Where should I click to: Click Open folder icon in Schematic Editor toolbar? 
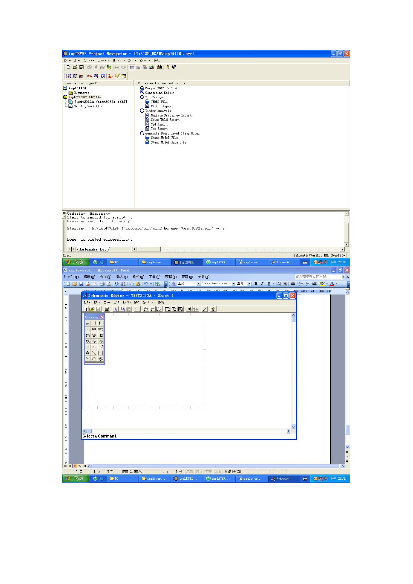[92, 309]
